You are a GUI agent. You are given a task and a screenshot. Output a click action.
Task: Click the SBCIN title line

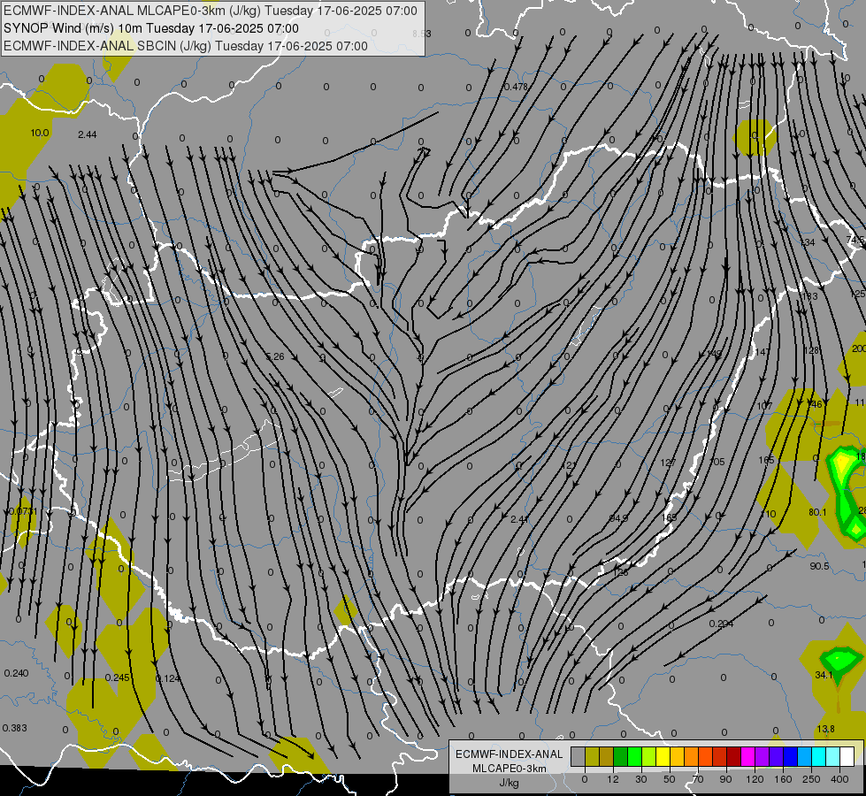pyautogui.click(x=185, y=46)
